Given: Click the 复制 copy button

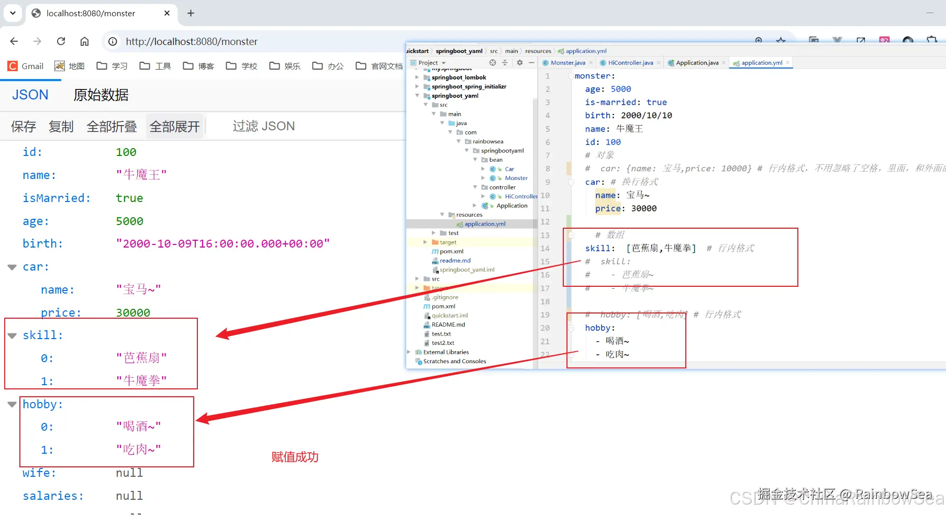Looking at the screenshot, I should 61,127.
